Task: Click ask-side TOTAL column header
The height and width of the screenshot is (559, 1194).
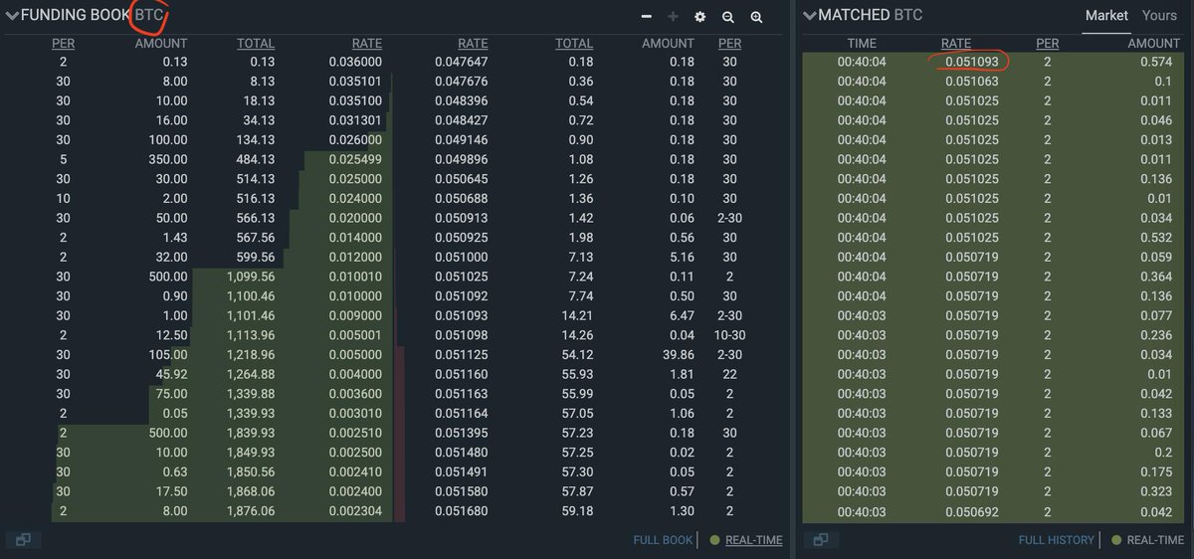Action: click(574, 44)
